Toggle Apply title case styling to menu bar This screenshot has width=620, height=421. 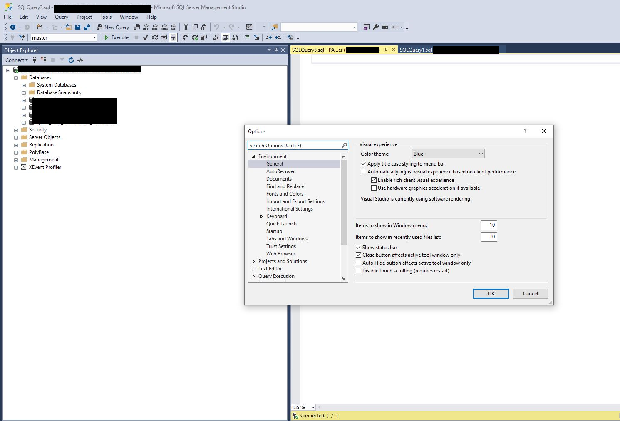(363, 164)
